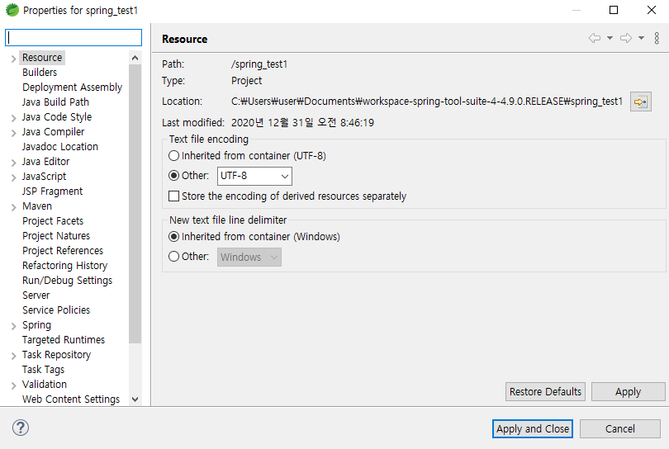The height and width of the screenshot is (449, 669).
Task: Select Web Content Settings page
Action: 71,399
